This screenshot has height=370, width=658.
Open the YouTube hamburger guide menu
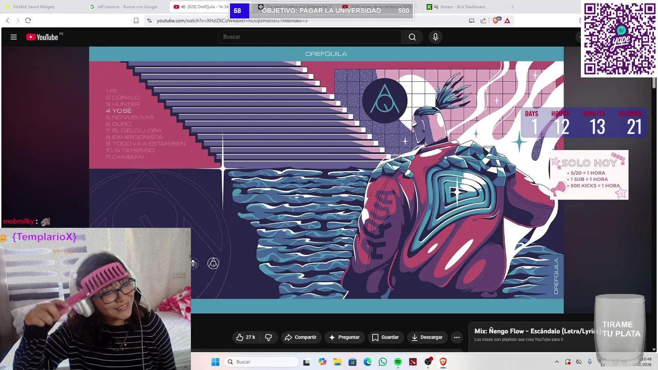(x=14, y=37)
